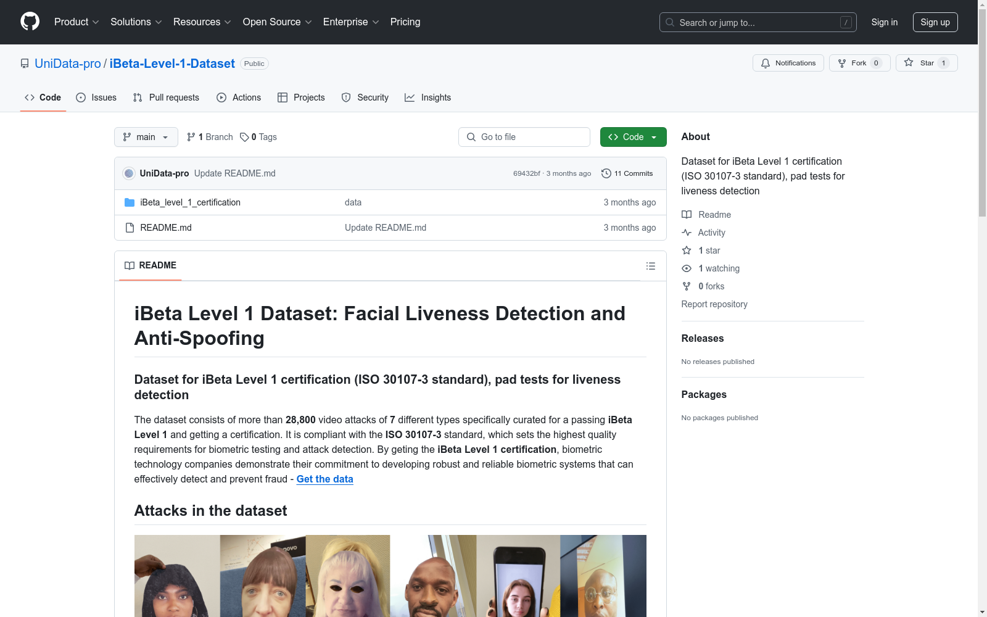Open the Releases heading link
The width and height of the screenshot is (987, 617).
pyautogui.click(x=703, y=338)
